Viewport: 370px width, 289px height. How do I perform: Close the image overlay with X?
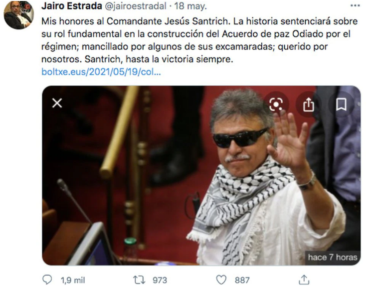pyautogui.click(x=57, y=103)
